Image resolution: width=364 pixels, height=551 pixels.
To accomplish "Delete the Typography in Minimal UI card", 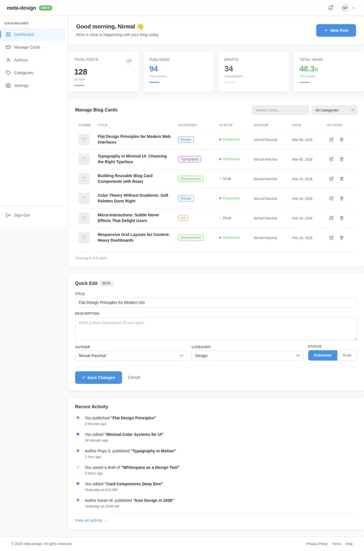I will [x=342, y=159].
